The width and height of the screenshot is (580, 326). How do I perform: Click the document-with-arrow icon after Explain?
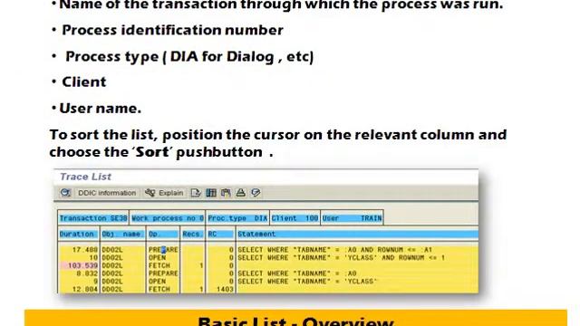click(x=196, y=193)
